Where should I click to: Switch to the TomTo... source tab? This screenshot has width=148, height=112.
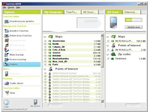tap(72, 12)
